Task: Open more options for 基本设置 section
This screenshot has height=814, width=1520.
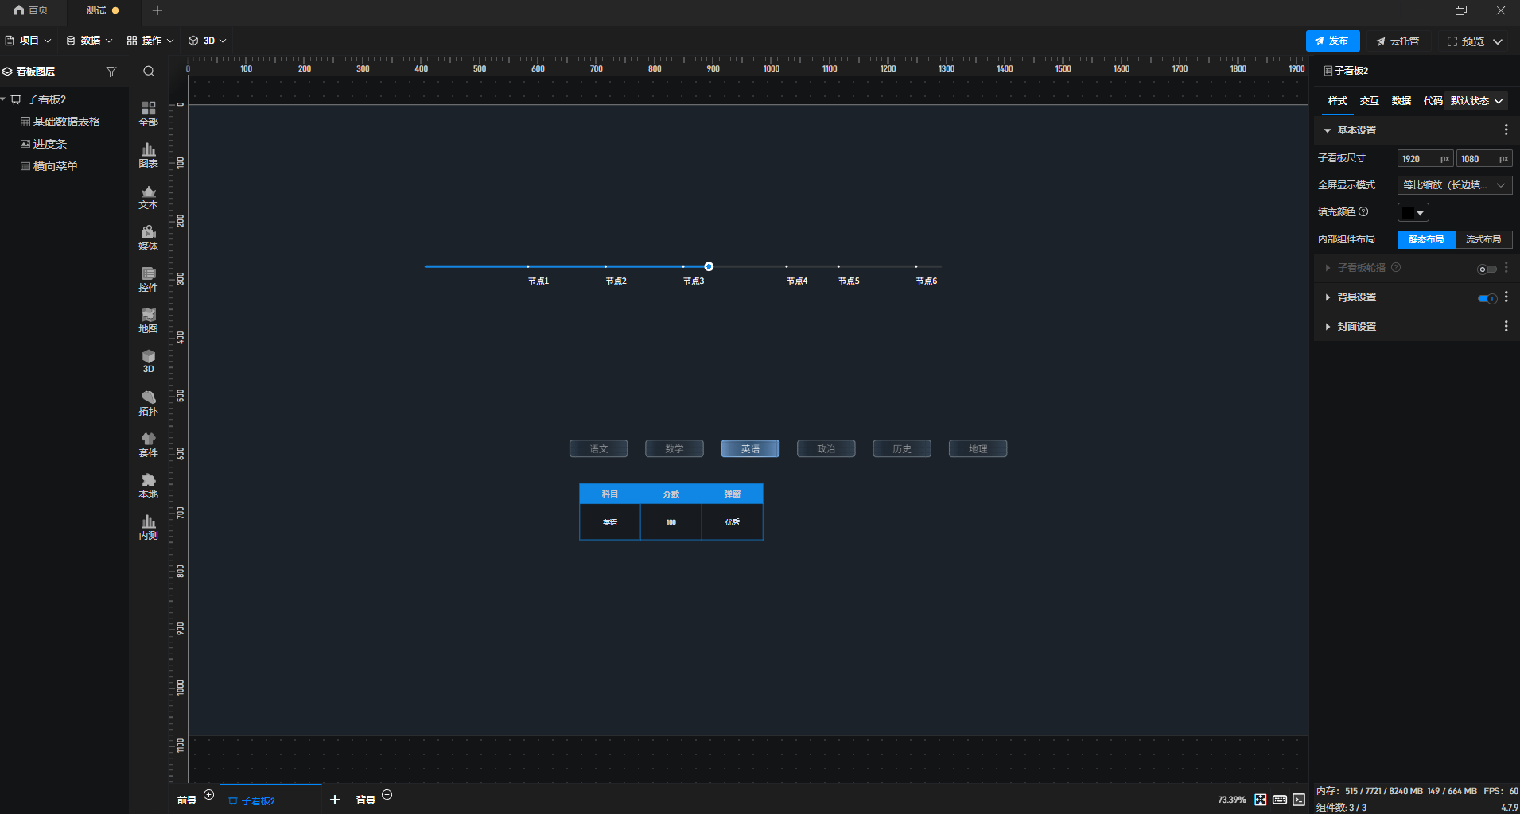Action: [x=1506, y=130]
